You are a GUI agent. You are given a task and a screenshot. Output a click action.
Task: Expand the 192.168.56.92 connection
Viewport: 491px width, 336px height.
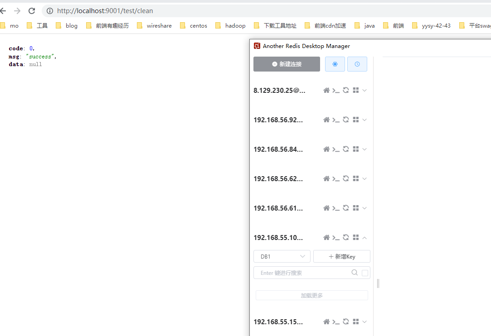click(x=365, y=120)
